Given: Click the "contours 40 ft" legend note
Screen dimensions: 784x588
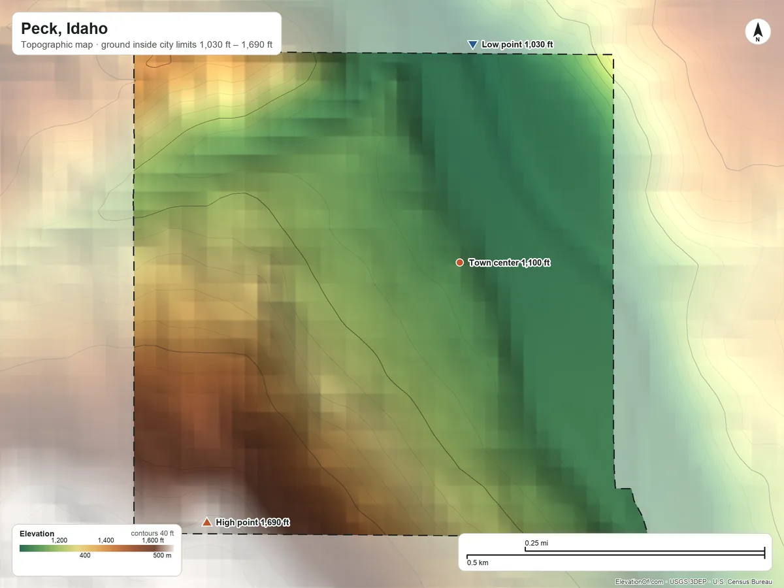Looking at the screenshot, I should 152,534.
